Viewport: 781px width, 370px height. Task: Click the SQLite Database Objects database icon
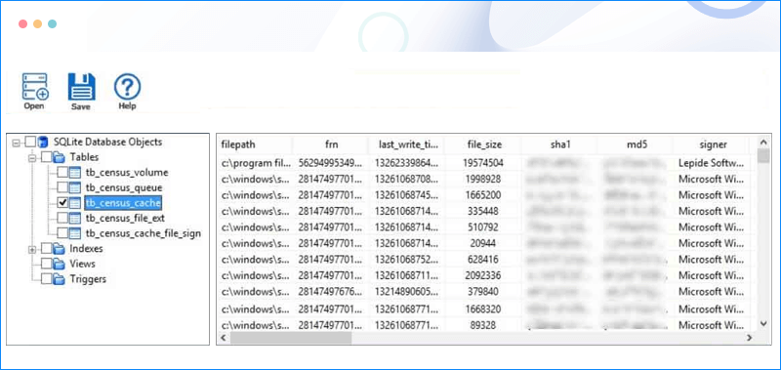click(44, 143)
